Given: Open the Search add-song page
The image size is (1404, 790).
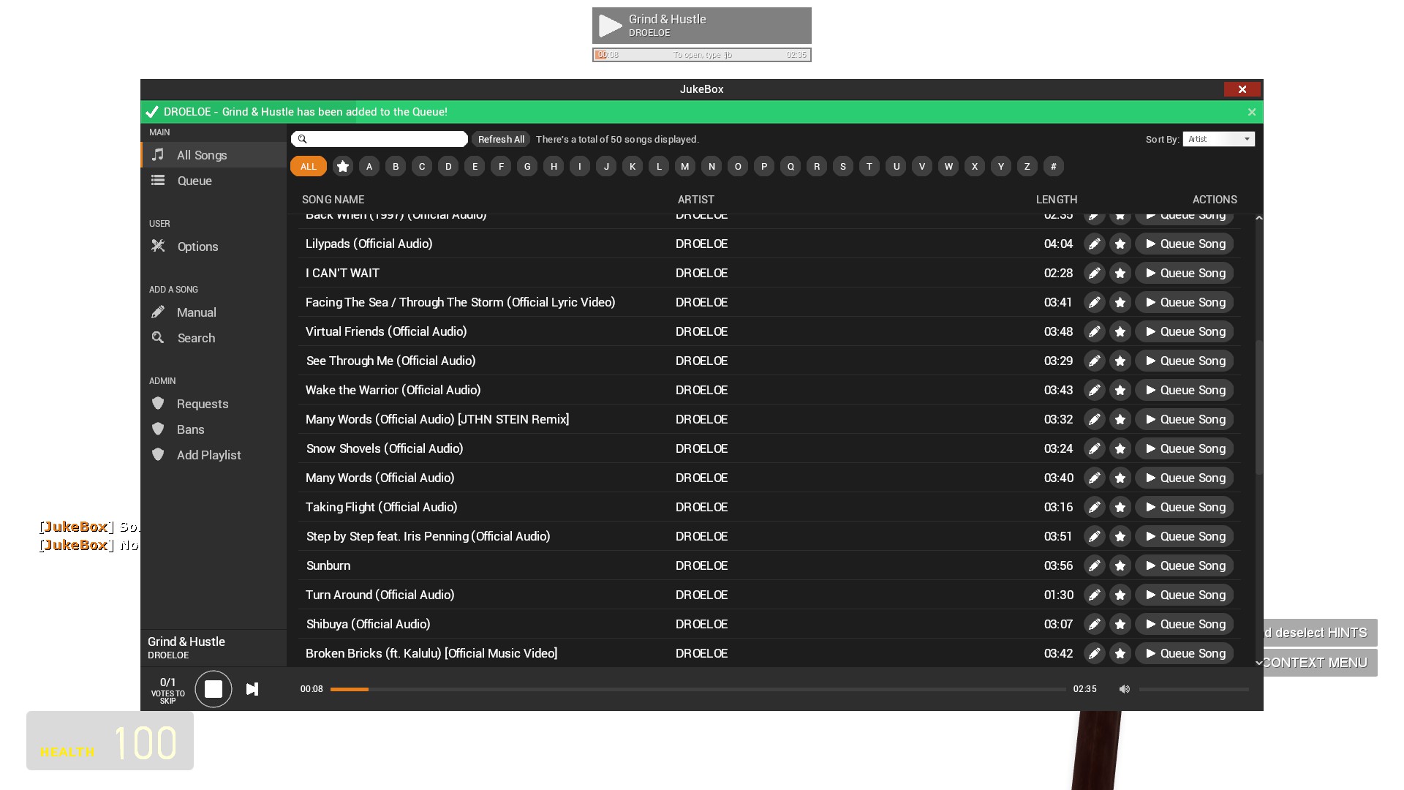Looking at the screenshot, I should click(214, 338).
